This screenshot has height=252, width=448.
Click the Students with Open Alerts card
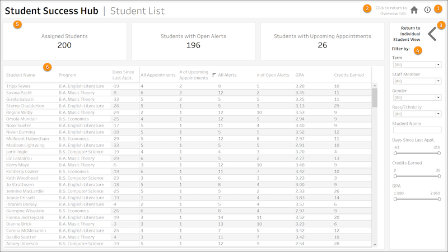[x=193, y=41]
